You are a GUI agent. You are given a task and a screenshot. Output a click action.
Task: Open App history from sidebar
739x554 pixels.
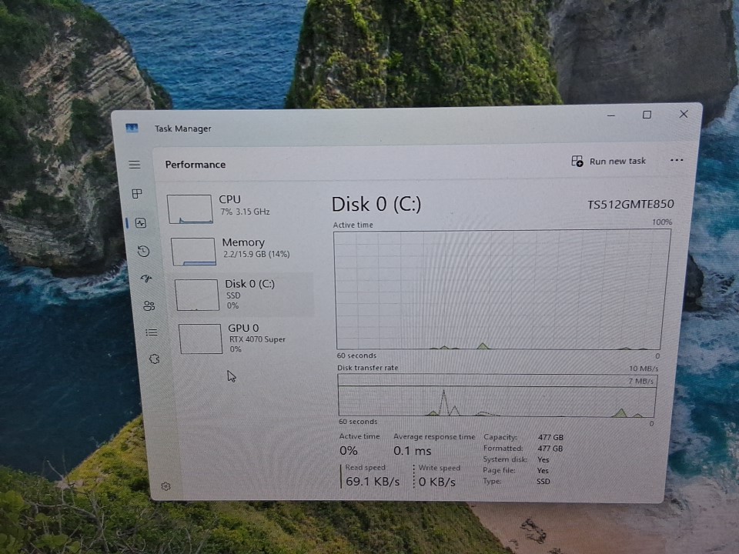pyautogui.click(x=143, y=251)
